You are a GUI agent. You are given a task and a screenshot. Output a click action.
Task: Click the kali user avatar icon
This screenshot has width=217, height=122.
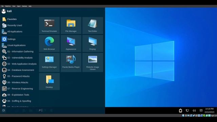[4, 11]
